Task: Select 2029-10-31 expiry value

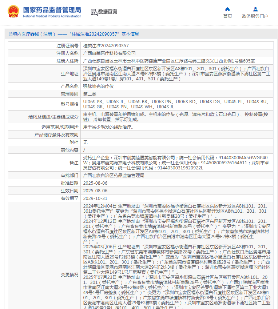Action: [x=95, y=198]
